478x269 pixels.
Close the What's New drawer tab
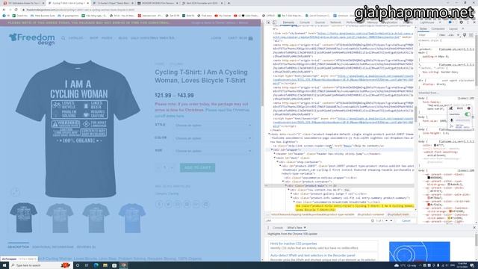[305, 227]
